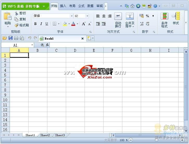This screenshot has width=189, height=144.
Task: Increase indent icon
Action: 104,24
